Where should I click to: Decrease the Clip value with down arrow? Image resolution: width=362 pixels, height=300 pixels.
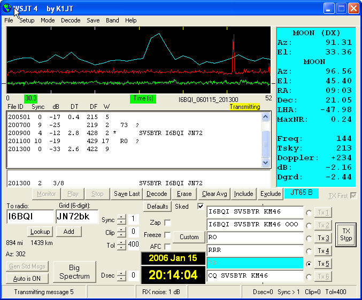coord(121,235)
